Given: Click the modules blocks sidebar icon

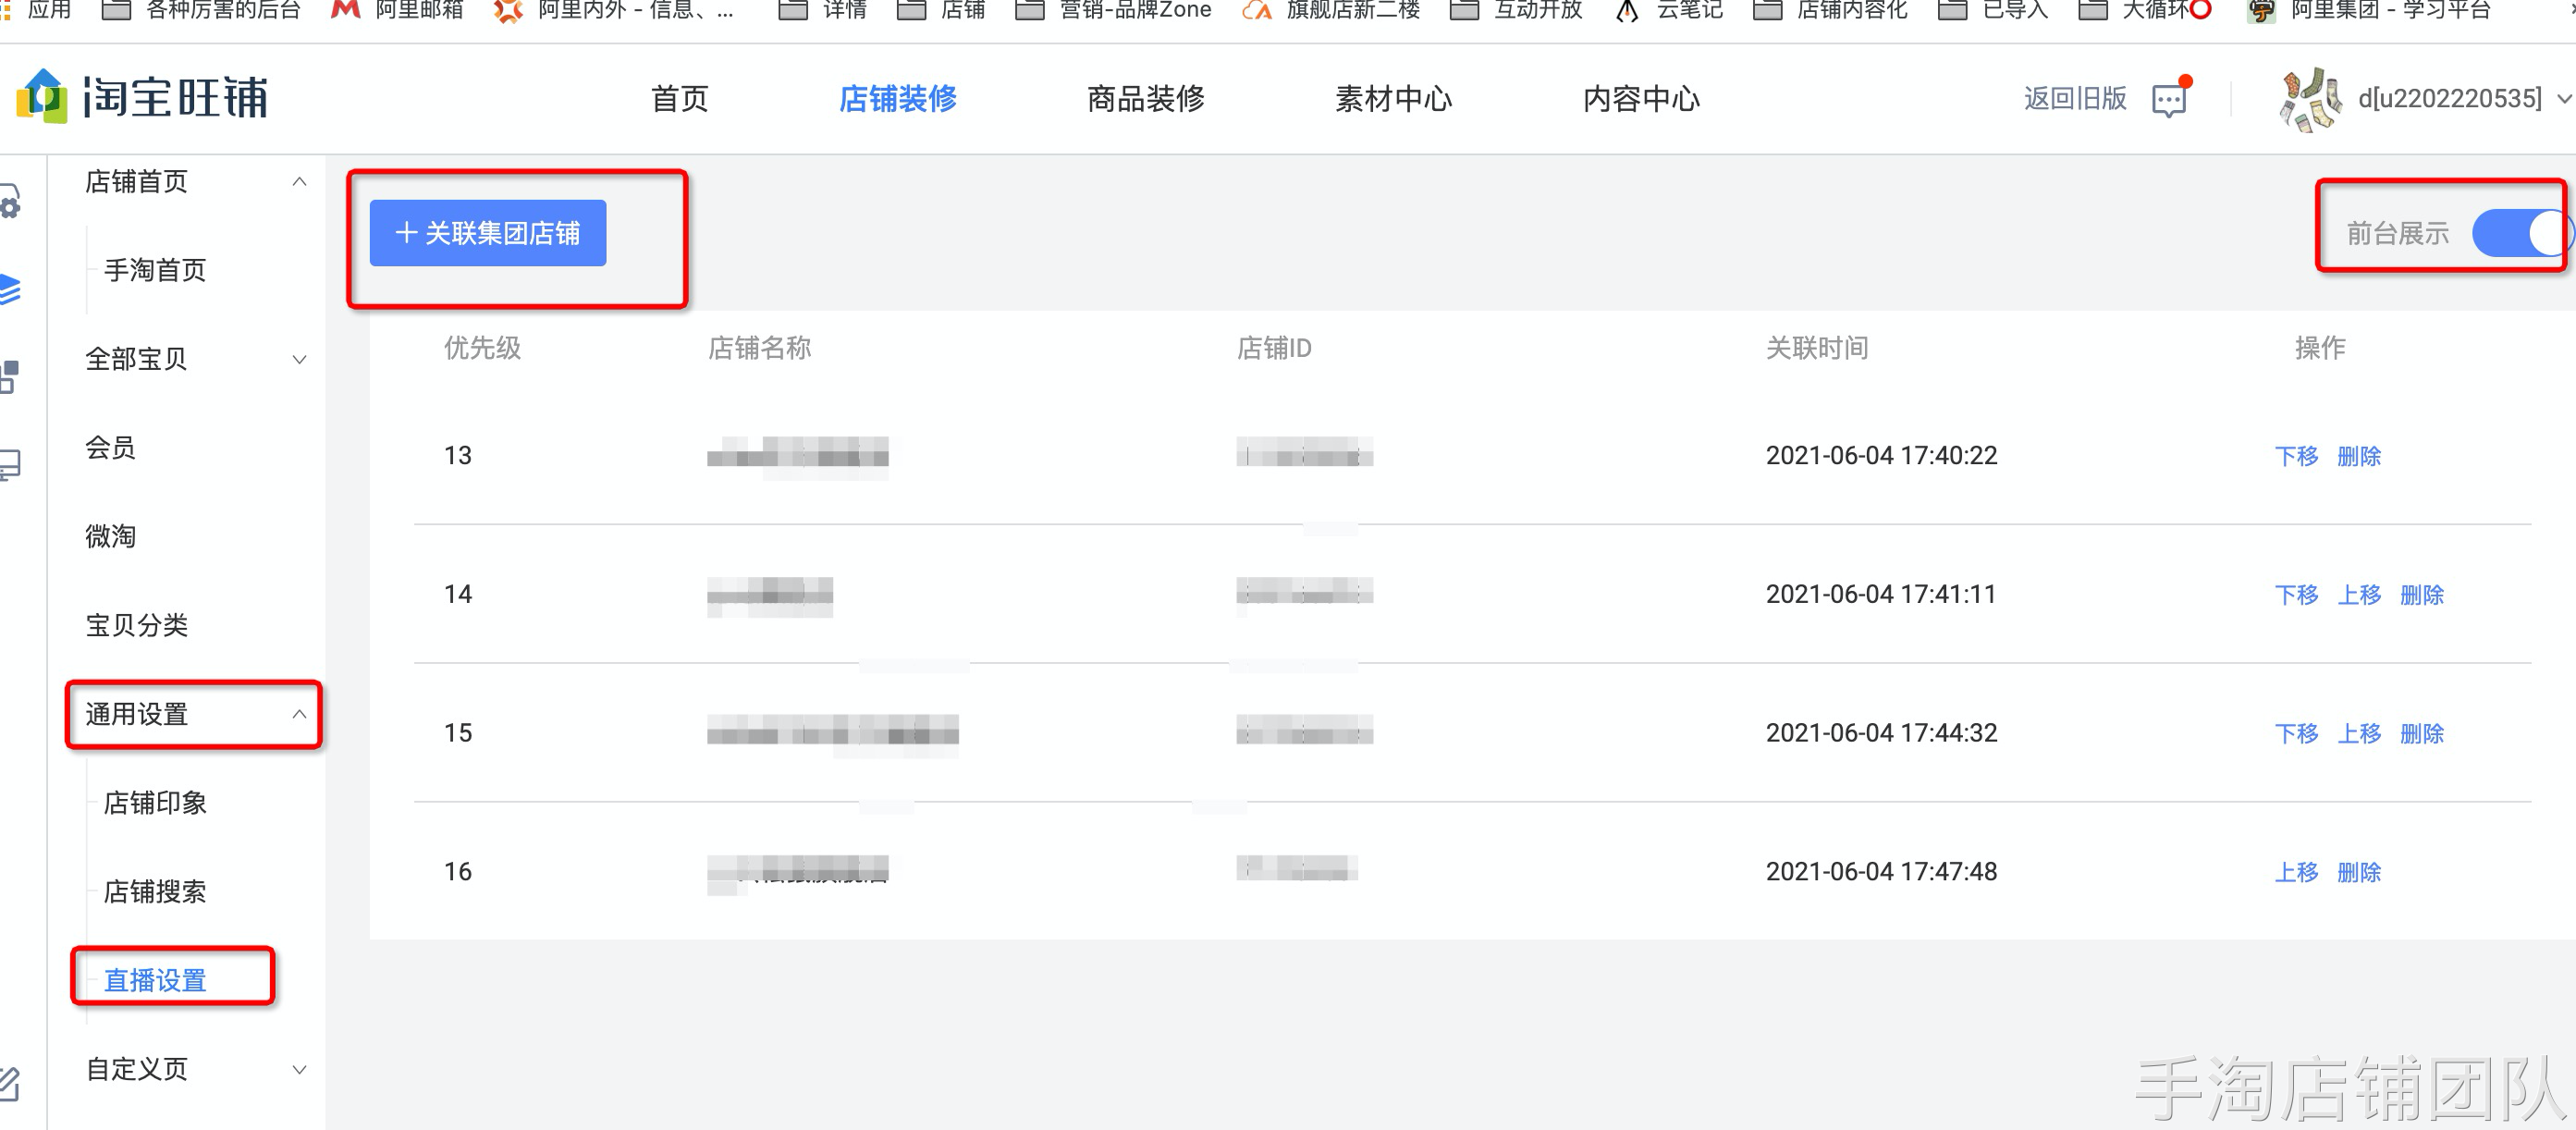Looking at the screenshot, I should [10, 377].
